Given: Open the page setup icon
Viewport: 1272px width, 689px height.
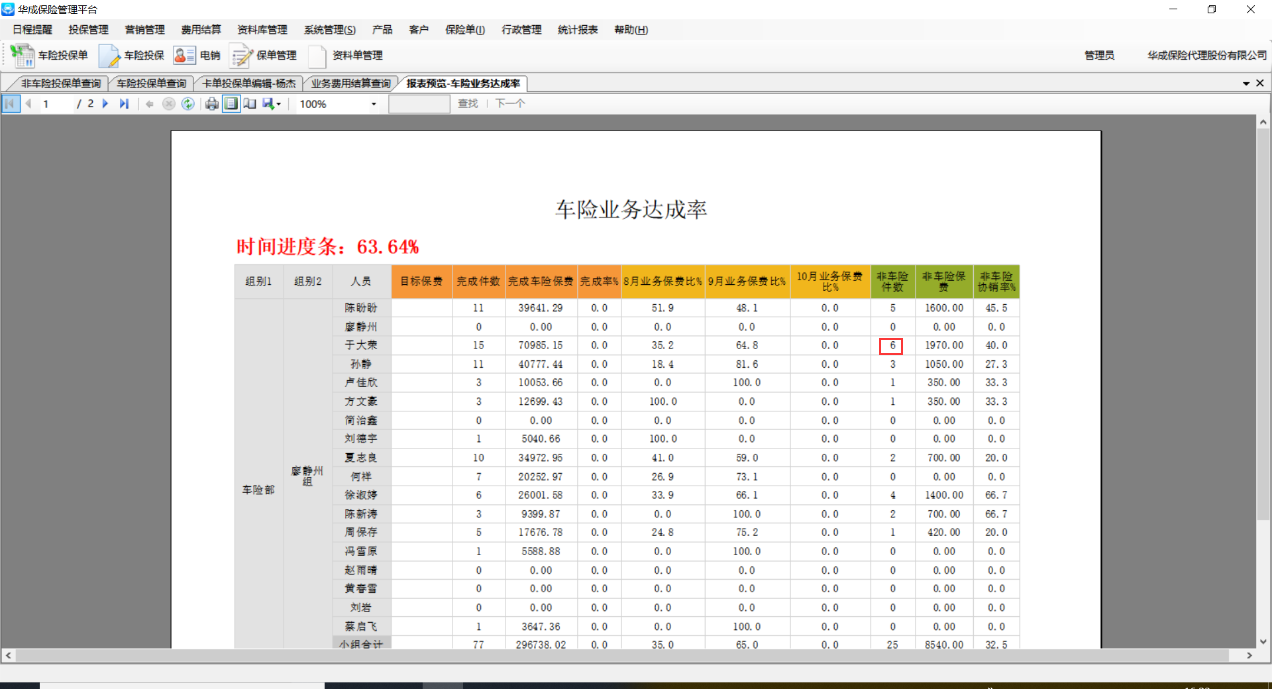Looking at the screenshot, I should tap(250, 104).
